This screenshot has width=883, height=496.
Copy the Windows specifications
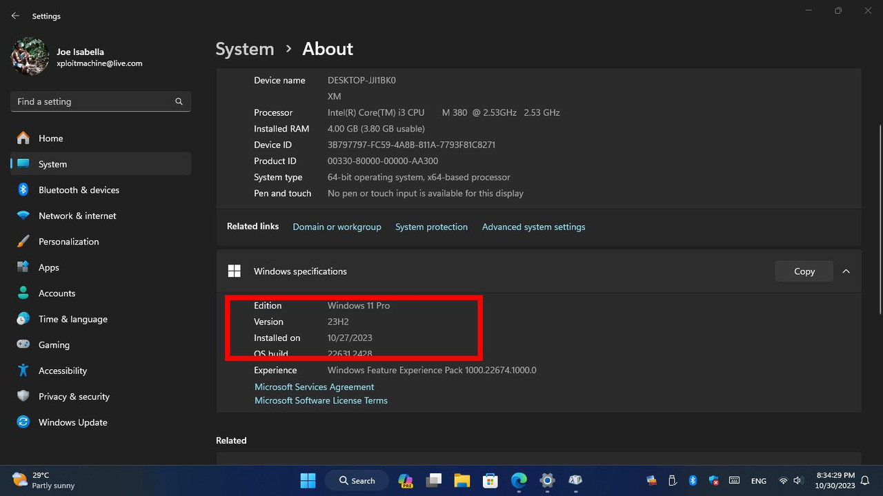click(804, 271)
